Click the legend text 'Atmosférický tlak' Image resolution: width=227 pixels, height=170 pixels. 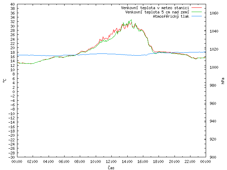pyautogui.click(x=171, y=16)
